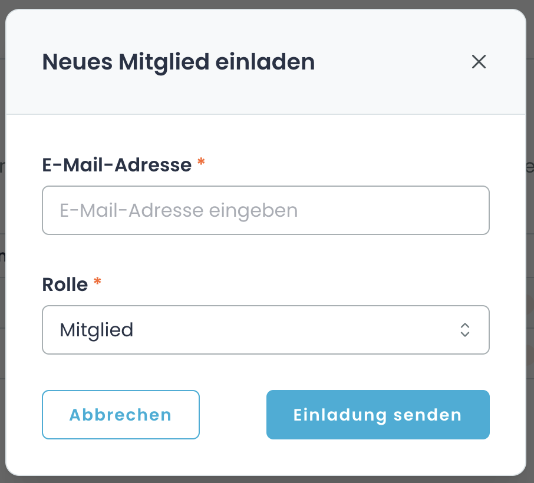
Task: Send the invitation with 'Einladung senden'
Action: coord(378,415)
